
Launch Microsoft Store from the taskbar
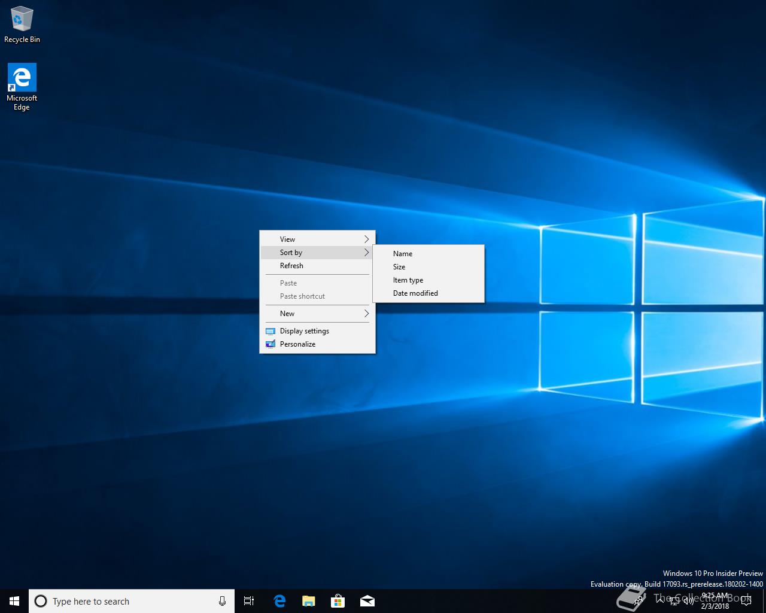coord(338,601)
